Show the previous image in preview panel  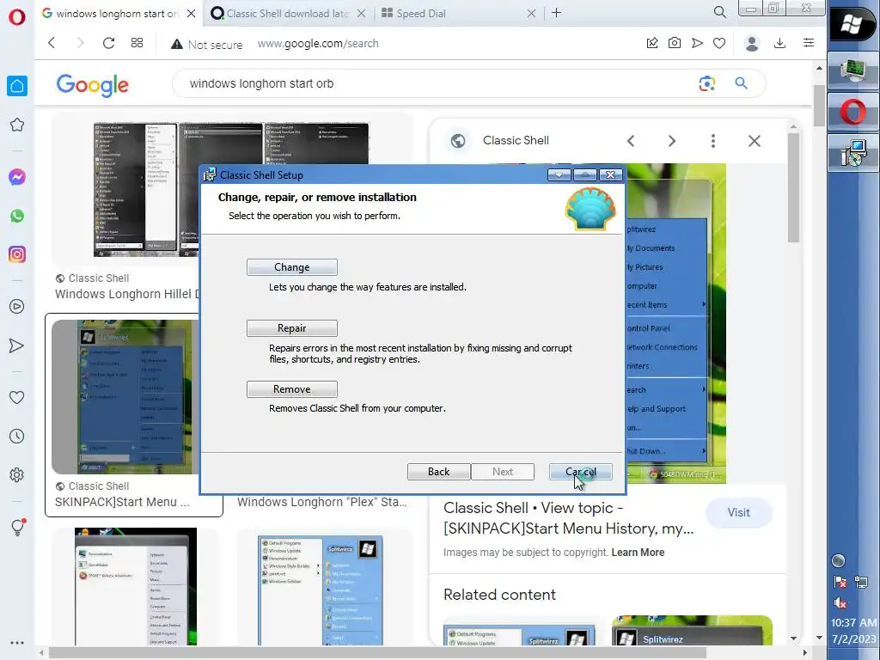(631, 141)
